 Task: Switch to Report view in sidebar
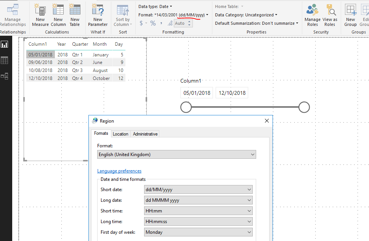pos(5,44)
